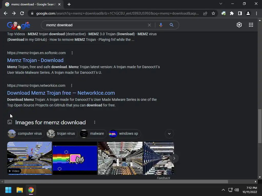Image resolution: width=262 pixels, height=196 pixels.
Task: Click the vertical scrollbar up arrow
Action: pos(260,20)
